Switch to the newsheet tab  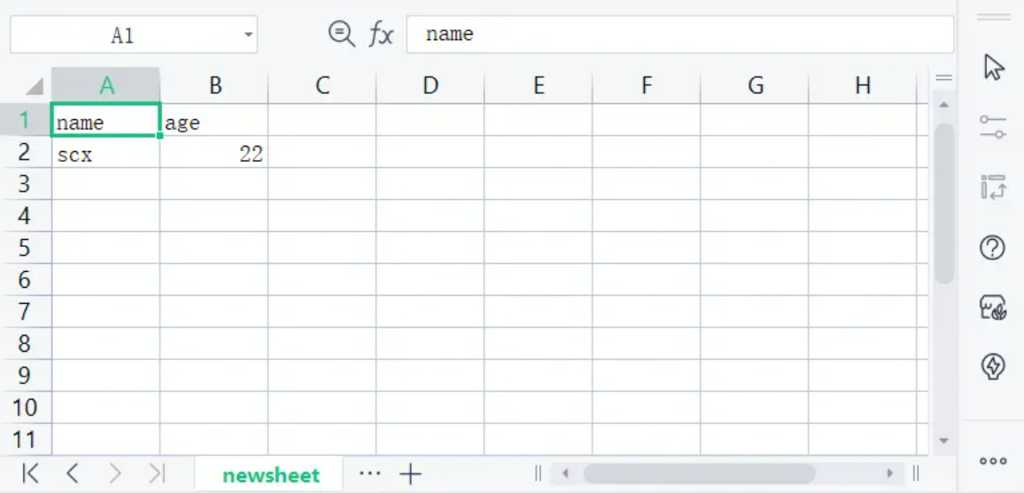(x=271, y=474)
